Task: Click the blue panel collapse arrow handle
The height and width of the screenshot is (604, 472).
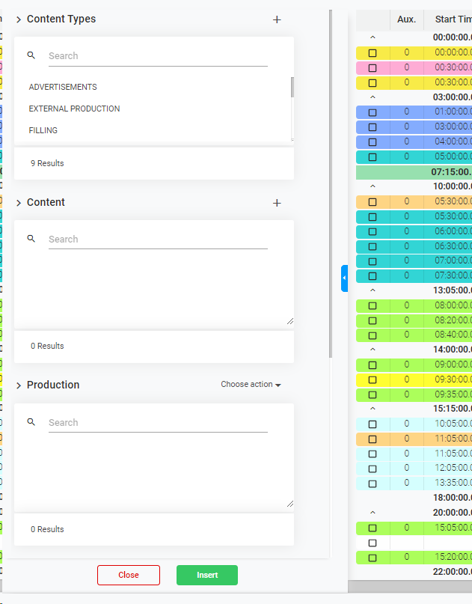Action: [x=344, y=278]
